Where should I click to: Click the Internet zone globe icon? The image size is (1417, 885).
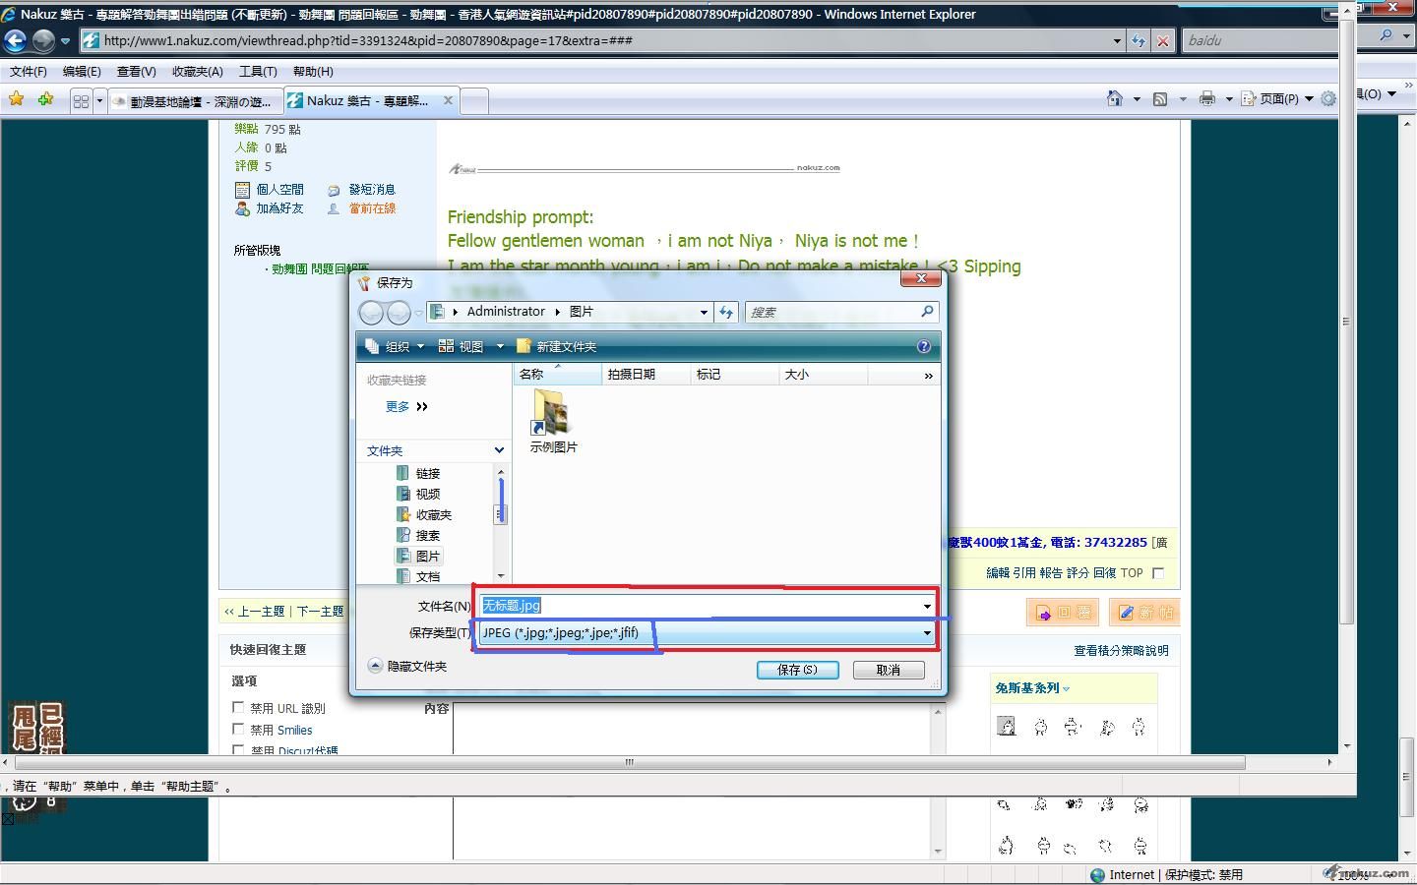pyautogui.click(x=1097, y=875)
